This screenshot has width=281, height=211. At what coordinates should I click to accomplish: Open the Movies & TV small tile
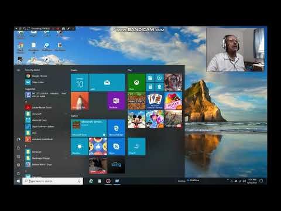150,78
